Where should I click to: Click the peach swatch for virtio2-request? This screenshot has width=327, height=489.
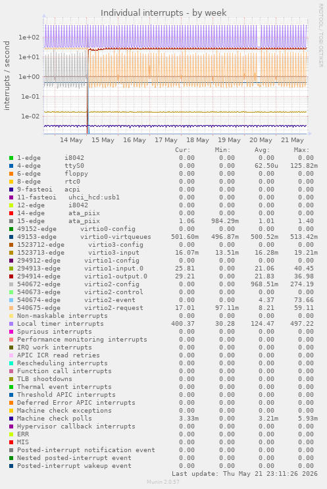click(11, 308)
